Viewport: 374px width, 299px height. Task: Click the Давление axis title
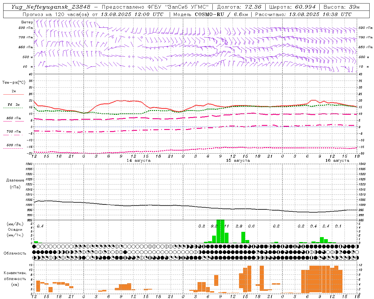click(x=15, y=180)
